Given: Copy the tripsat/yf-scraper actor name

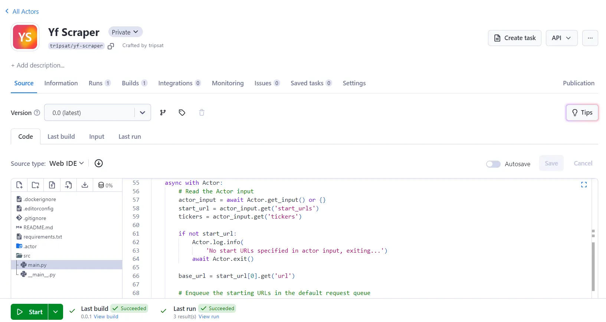Looking at the screenshot, I should point(111,46).
